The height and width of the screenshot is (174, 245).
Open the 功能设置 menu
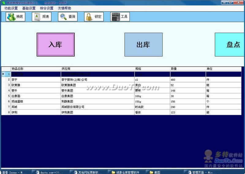(x=11, y=8)
